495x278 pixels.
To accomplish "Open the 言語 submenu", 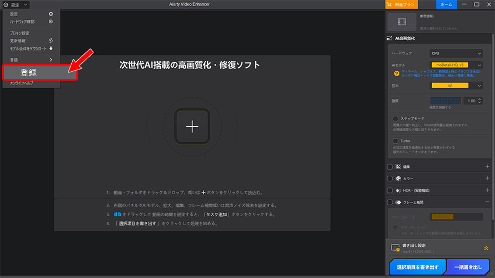I will 31,59.
